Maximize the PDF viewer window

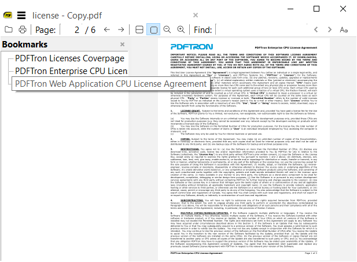pos(316,9)
